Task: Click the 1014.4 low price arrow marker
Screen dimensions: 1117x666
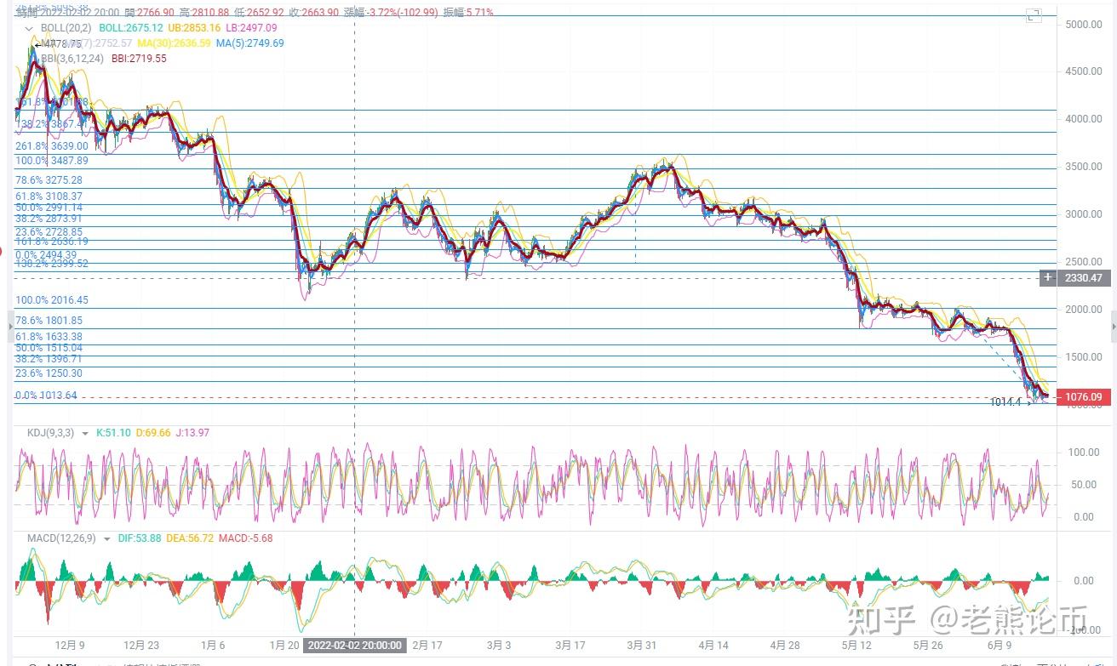Action: (x=1011, y=401)
